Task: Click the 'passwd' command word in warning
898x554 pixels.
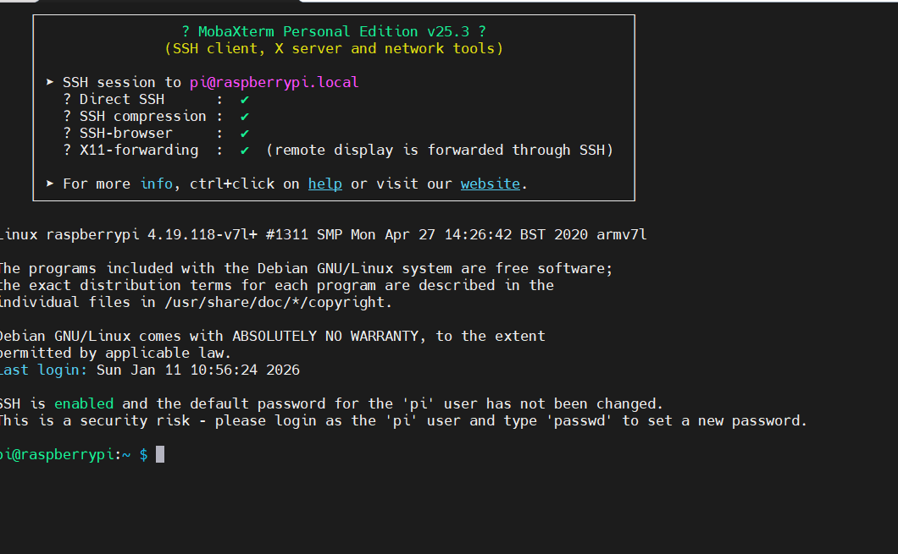Action: pyautogui.click(x=579, y=421)
